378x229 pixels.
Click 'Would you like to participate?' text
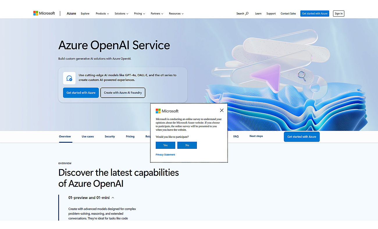click(x=172, y=137)
